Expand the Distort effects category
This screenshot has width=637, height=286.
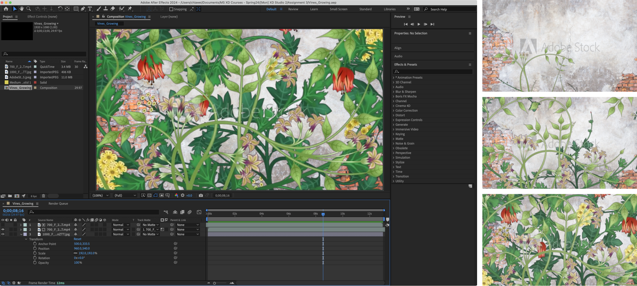point(393,115)
